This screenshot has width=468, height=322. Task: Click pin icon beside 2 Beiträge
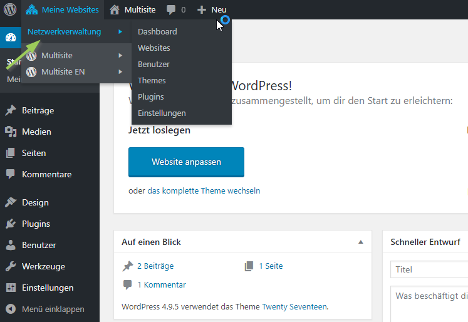128,266
